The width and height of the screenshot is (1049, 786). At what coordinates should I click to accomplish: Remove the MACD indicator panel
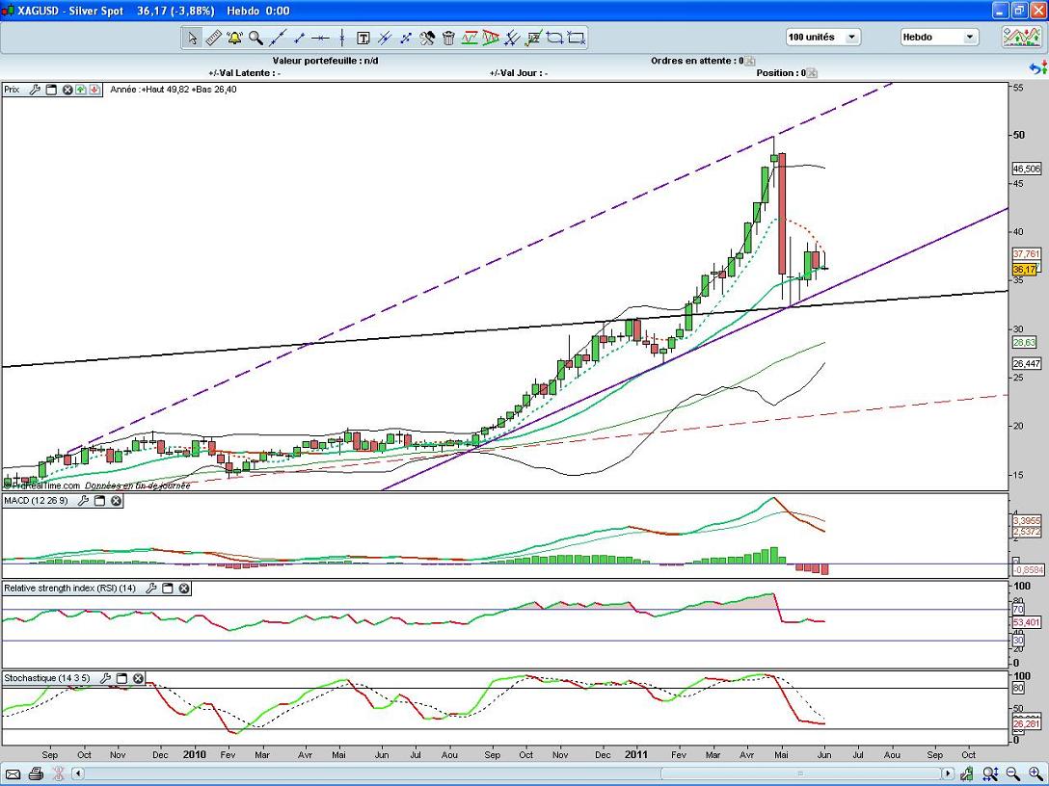tap(116, 501)
